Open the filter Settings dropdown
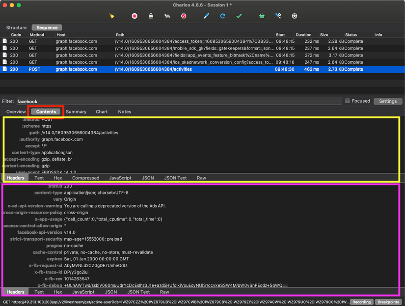405x306 pixels. (388, 101)
